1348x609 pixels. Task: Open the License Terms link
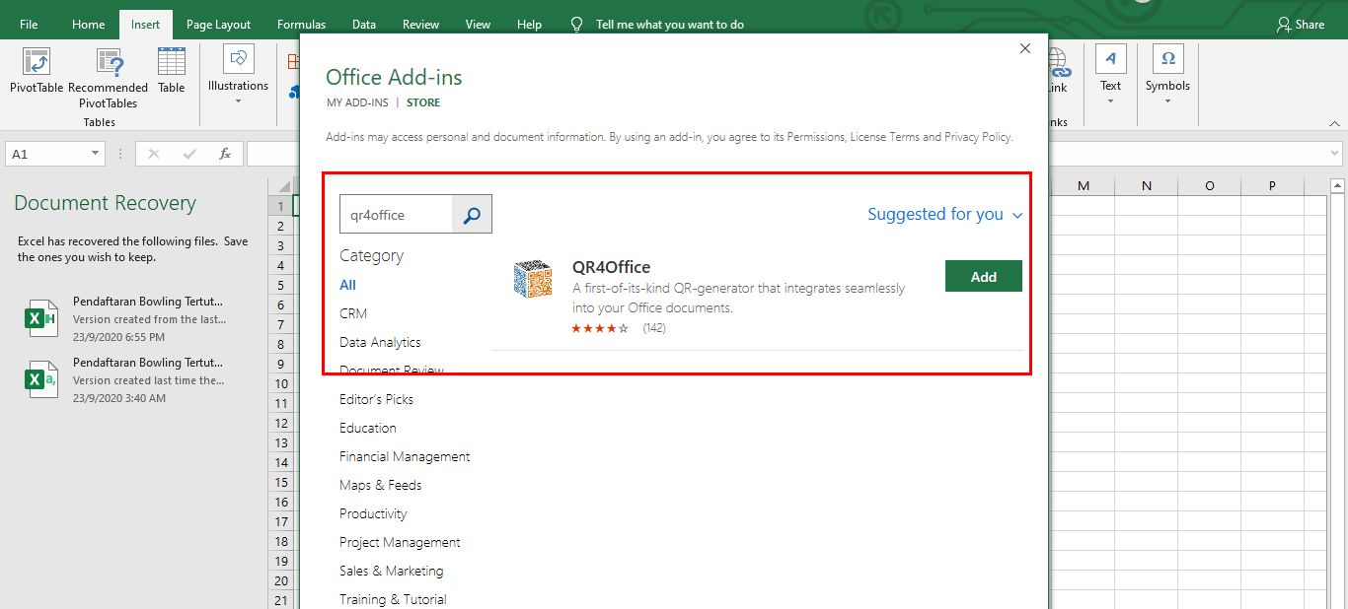pyautogui.click(x=884, y=137)
